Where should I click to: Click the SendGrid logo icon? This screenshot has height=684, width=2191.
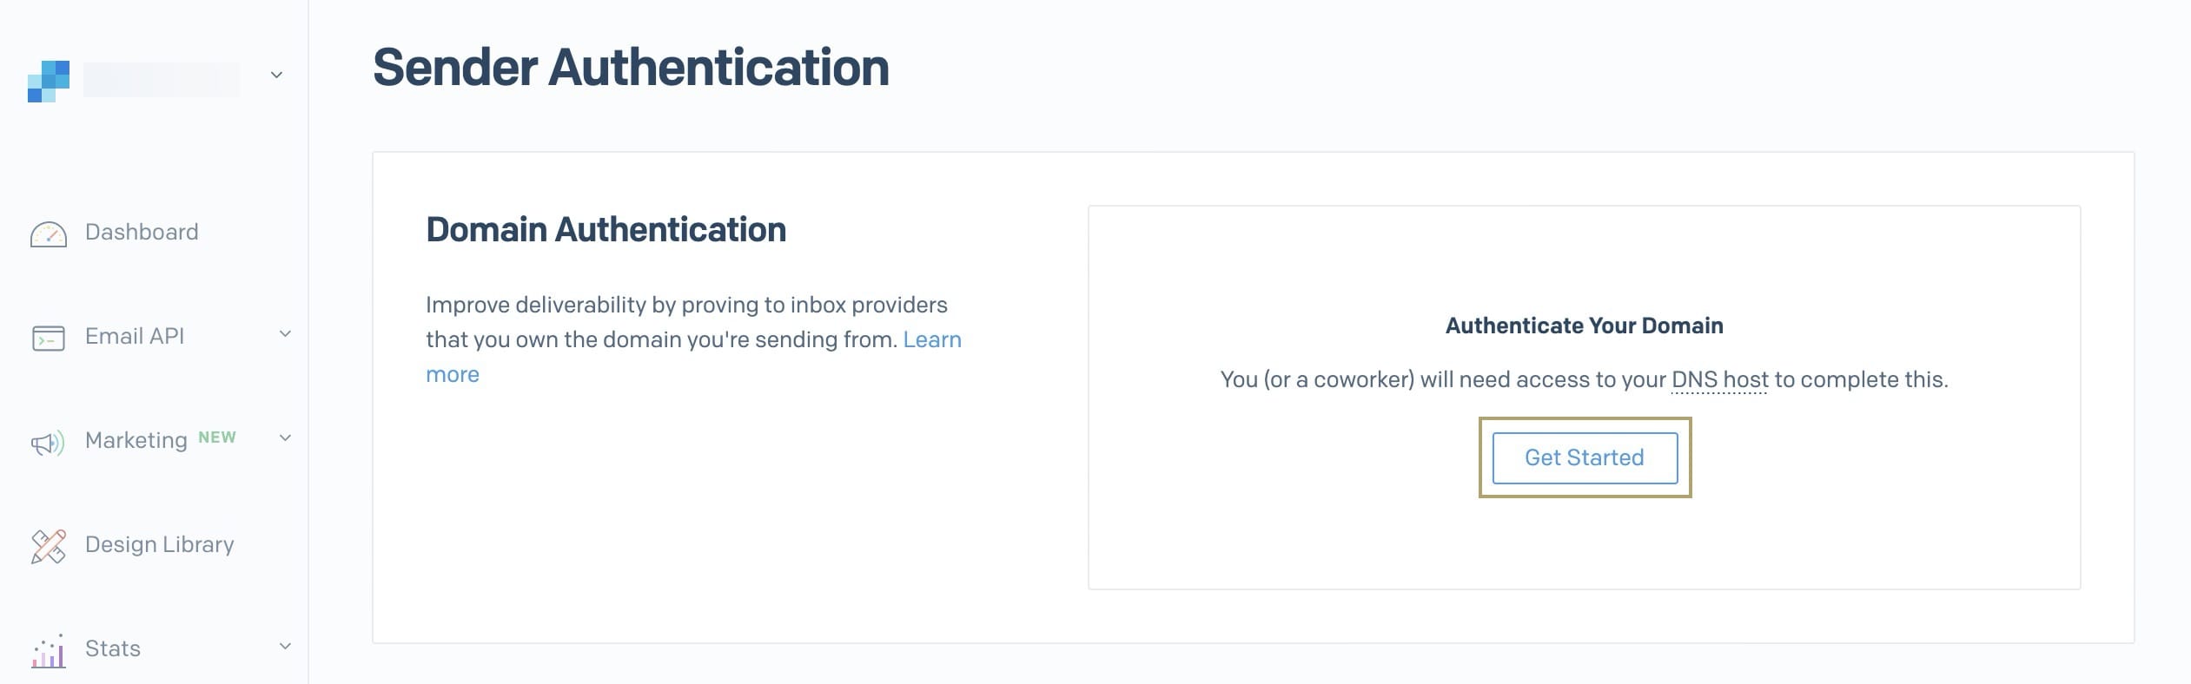[49, 82]
